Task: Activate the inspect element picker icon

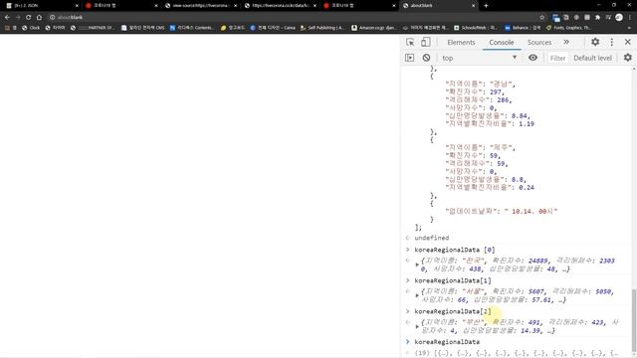Action: (x=410, y=42)
